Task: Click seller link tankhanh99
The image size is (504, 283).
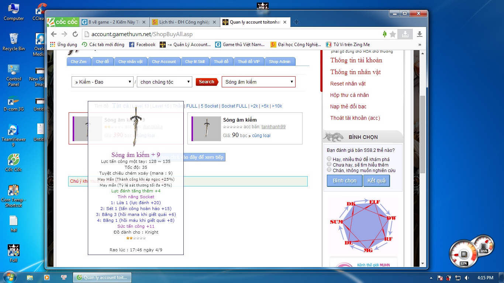Action: [x=273, y=127]
